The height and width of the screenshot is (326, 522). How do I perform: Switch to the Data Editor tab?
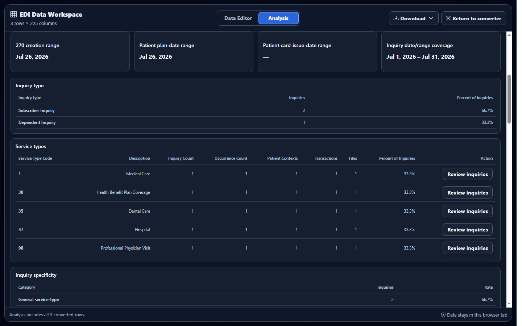(x=238, y=18)
